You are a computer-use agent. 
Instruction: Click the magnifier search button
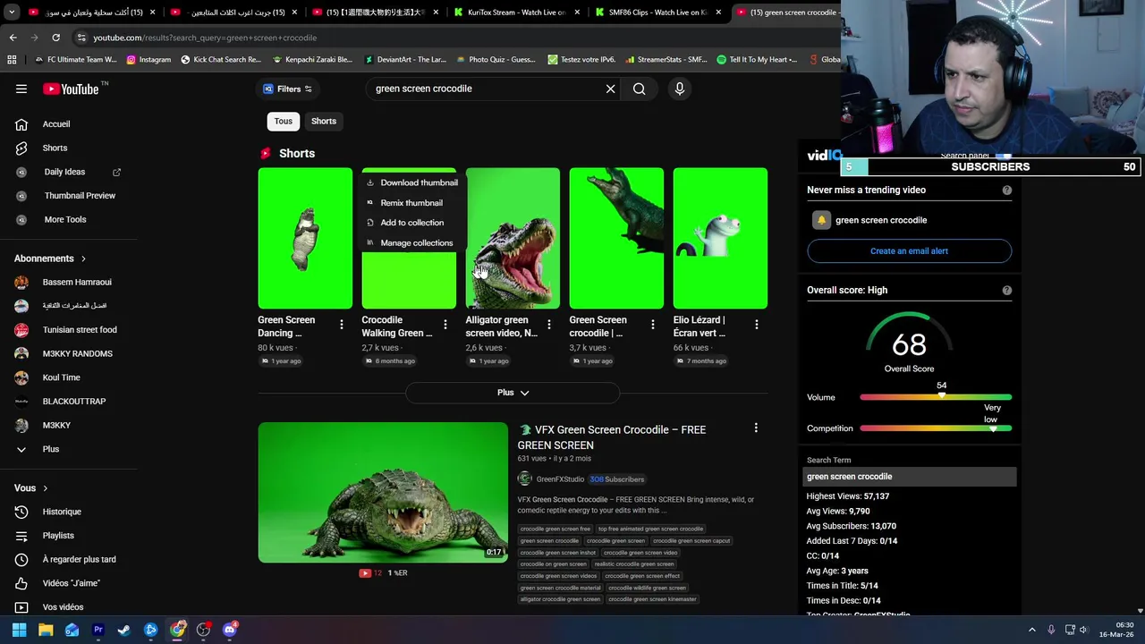coord(639,89)
